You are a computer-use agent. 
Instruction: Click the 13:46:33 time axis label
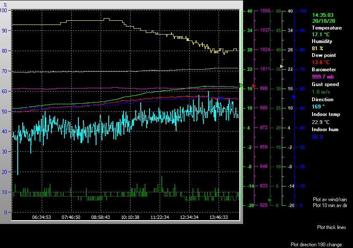pos(219,217)
